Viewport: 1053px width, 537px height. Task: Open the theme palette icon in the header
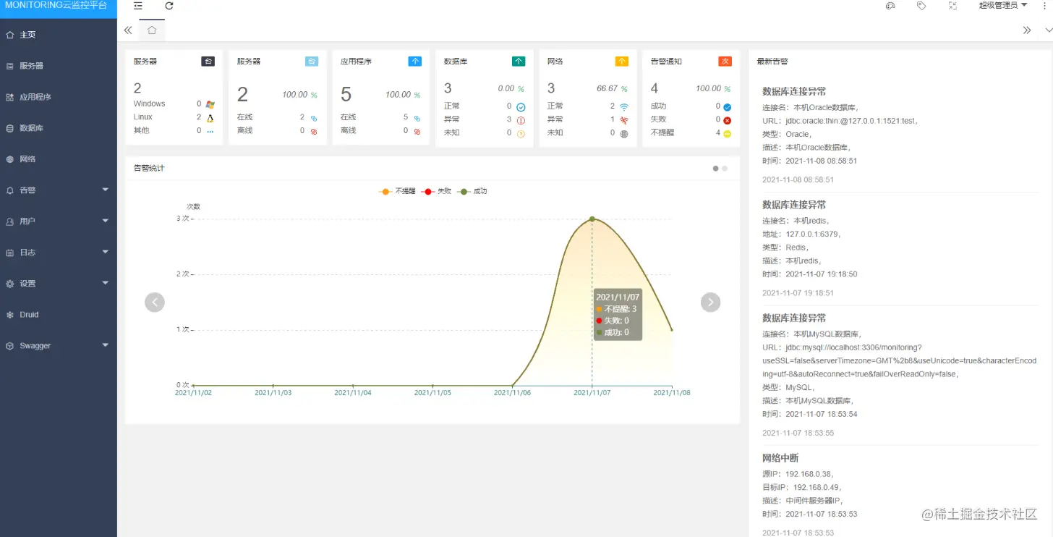[890, 6]
